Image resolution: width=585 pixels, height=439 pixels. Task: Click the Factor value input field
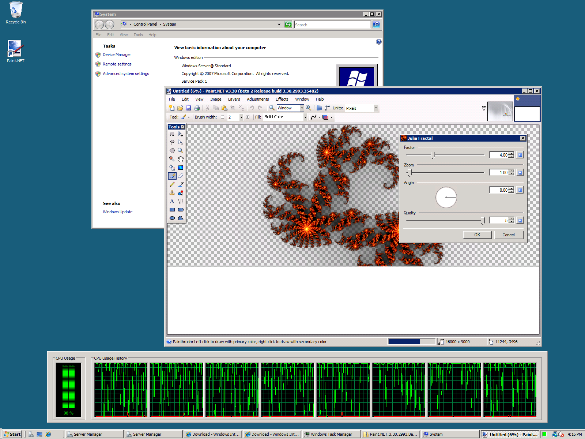(499, 155)
